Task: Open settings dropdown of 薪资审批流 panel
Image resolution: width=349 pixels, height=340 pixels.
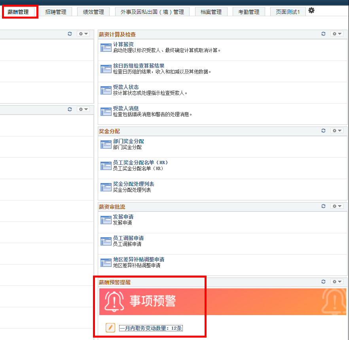Action: [337, 206]
